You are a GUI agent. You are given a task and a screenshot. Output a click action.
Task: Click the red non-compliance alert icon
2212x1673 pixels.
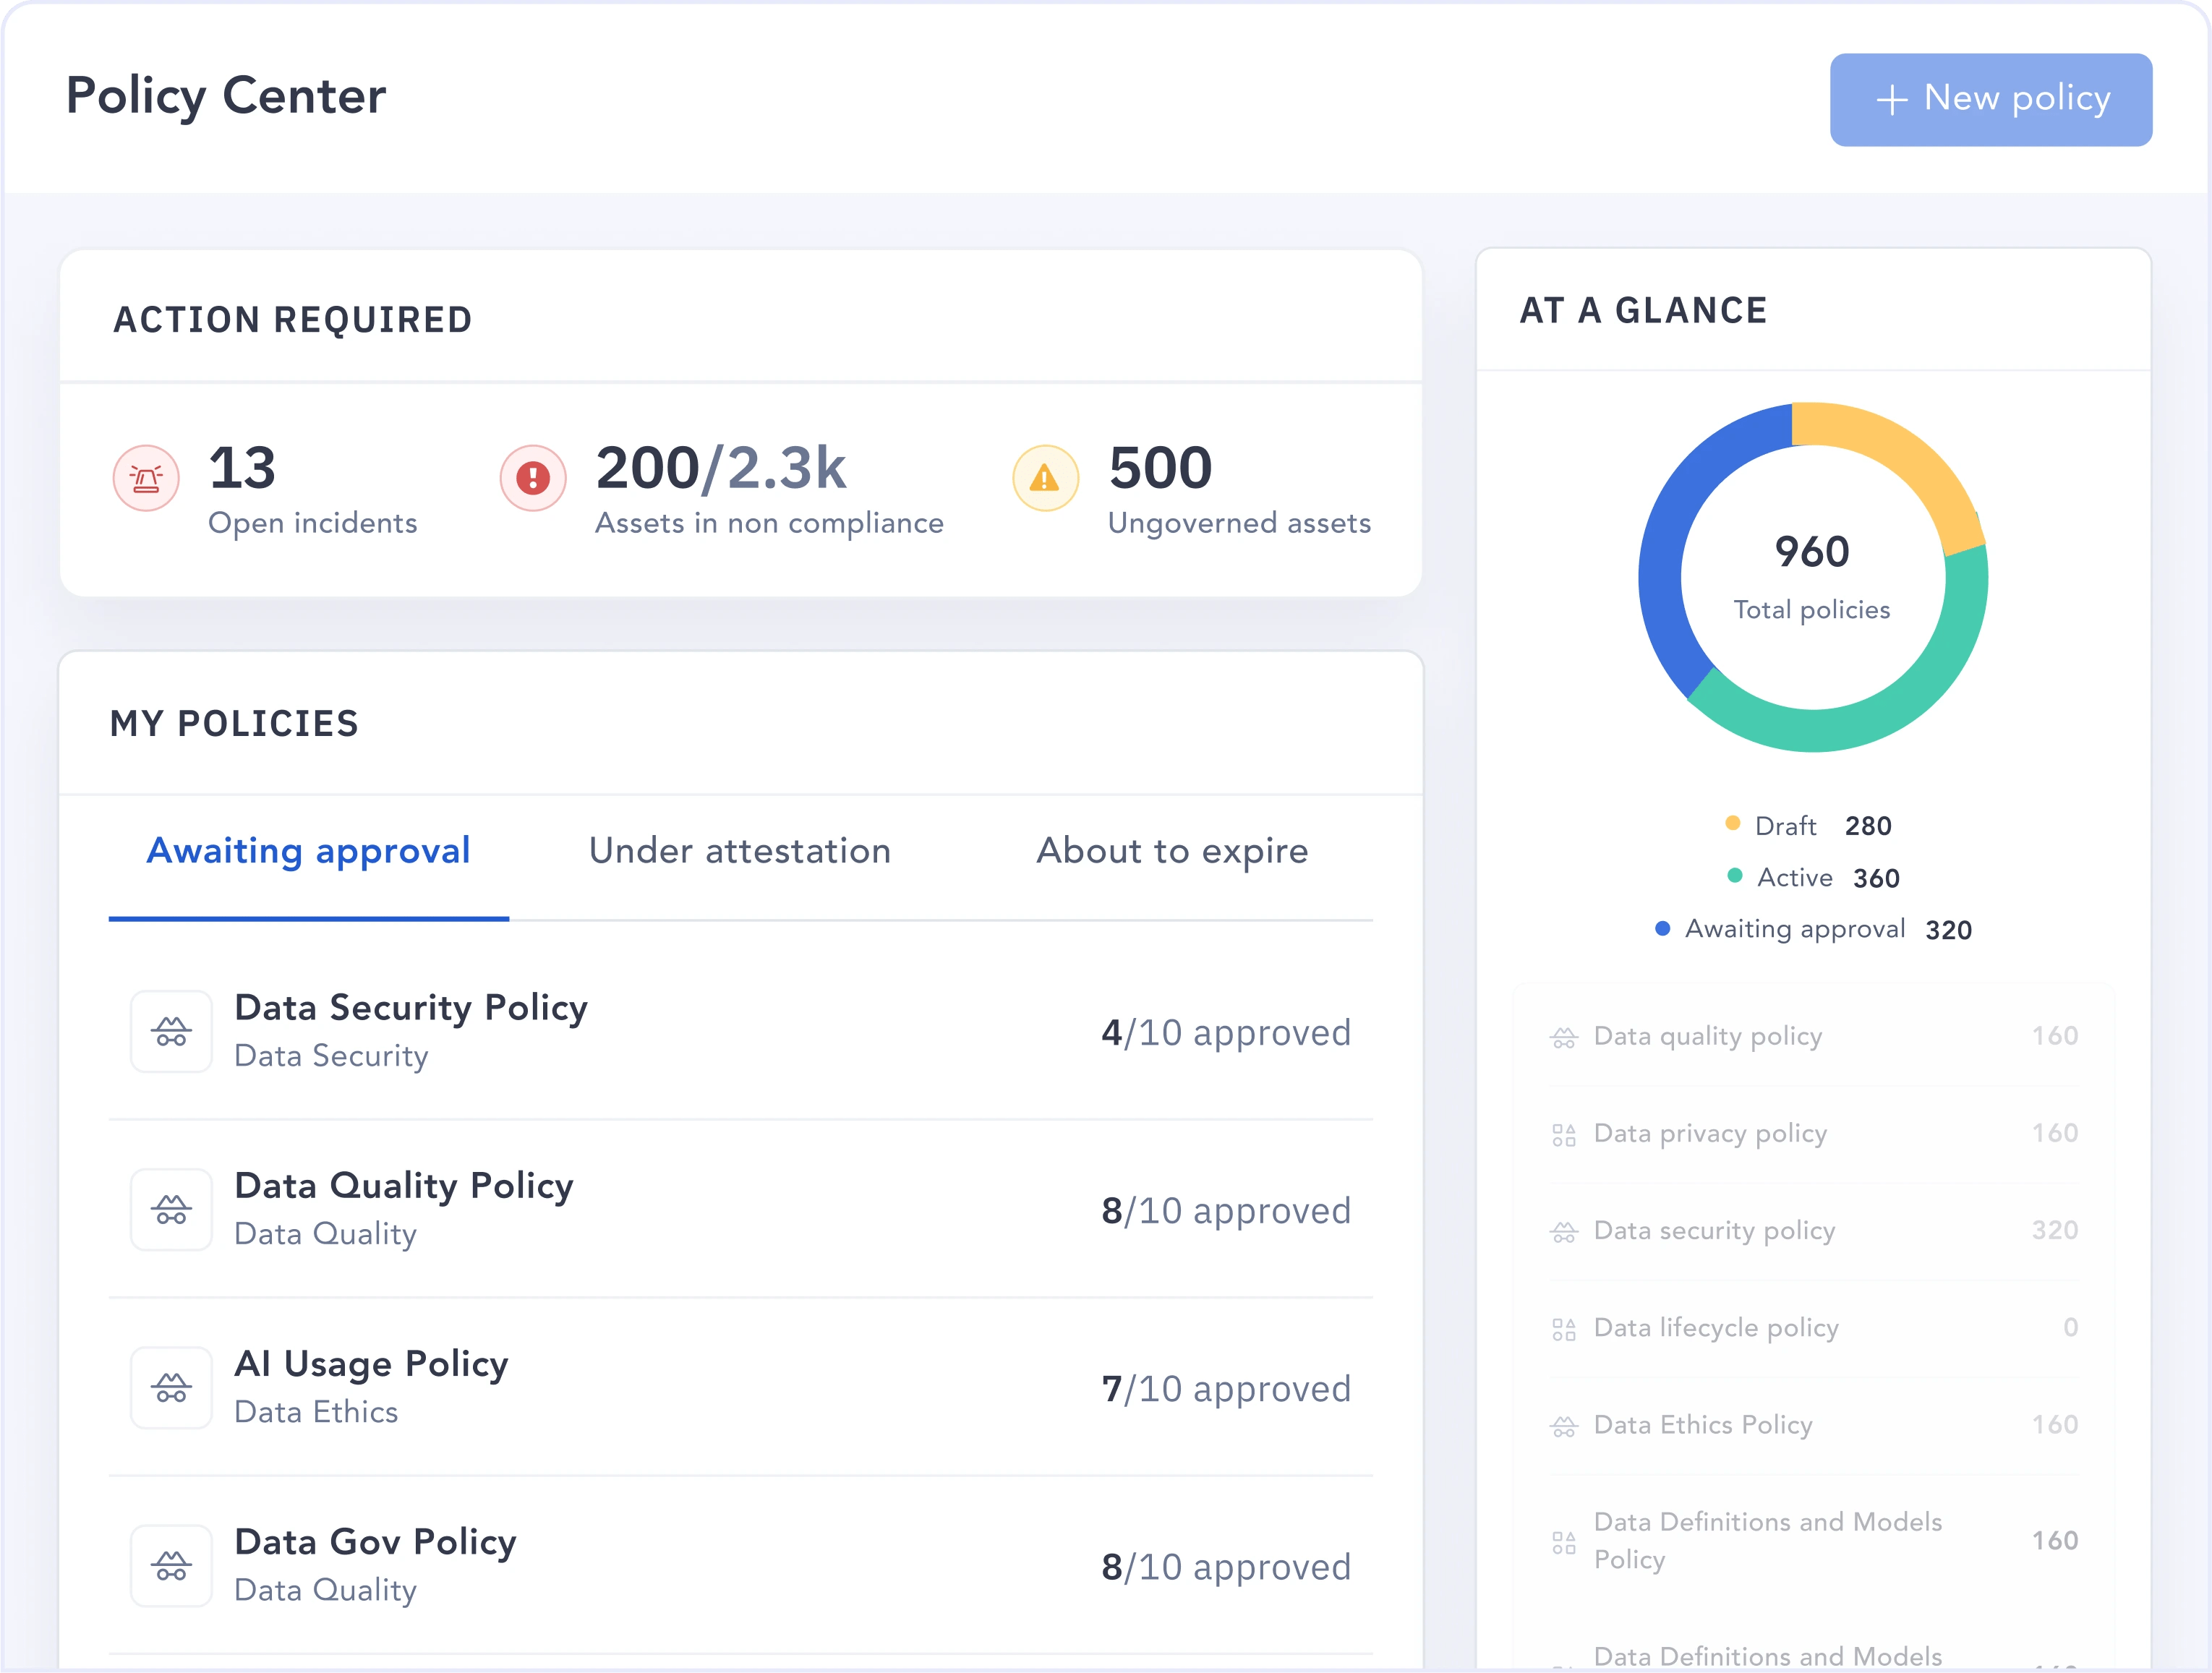pyautogui.click(x=533, y=478)
